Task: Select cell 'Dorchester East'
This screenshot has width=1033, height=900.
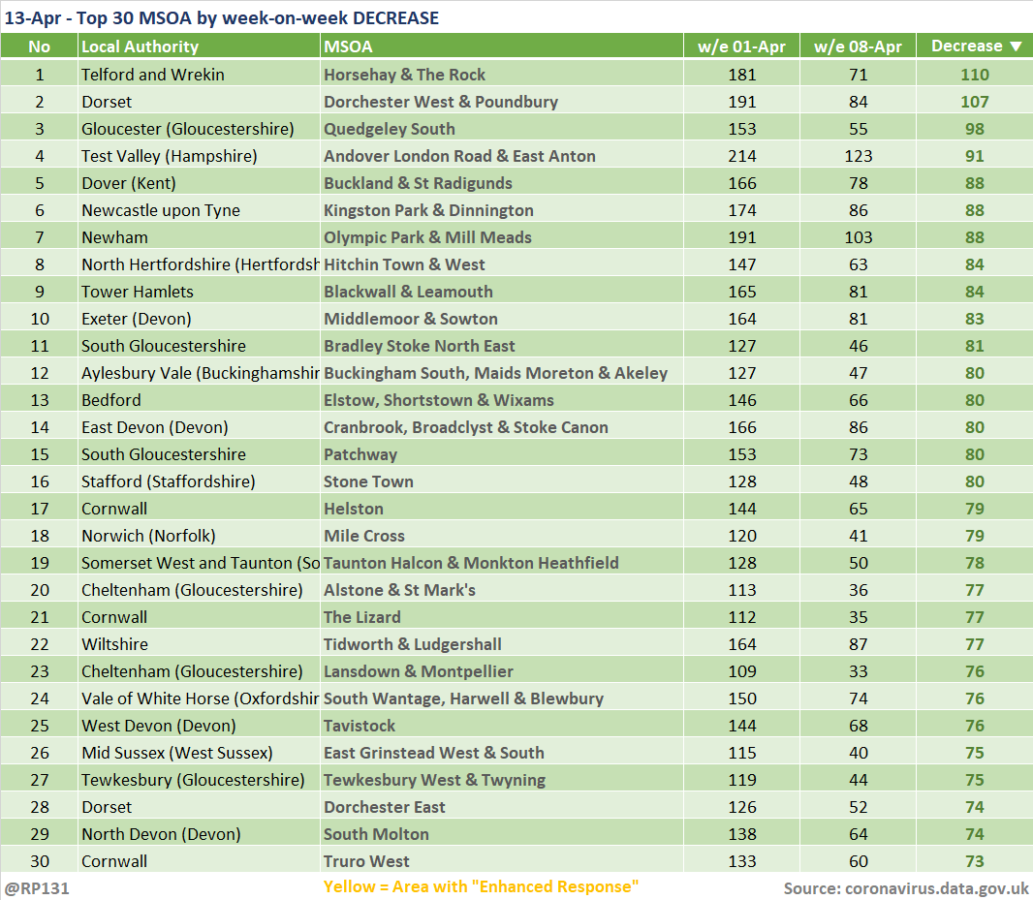Action: point(501,806)
